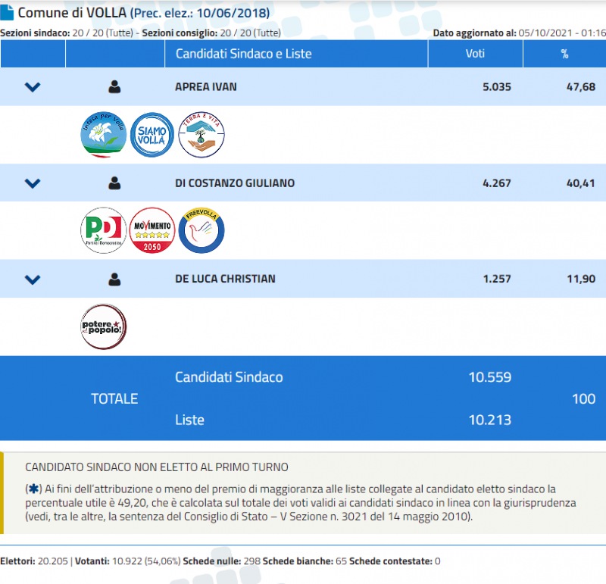
Task: Collapse the Aprea Ivan row chevron
Action: coord(33,87)
